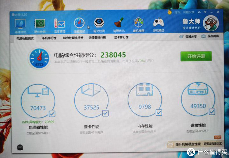Switch to the 处理器排行榜 tab
Image resolution: width=229 pixels, height=158 pixels.
coord(97,38)
